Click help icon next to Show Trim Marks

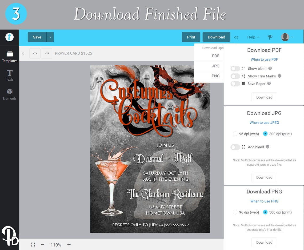279,76
